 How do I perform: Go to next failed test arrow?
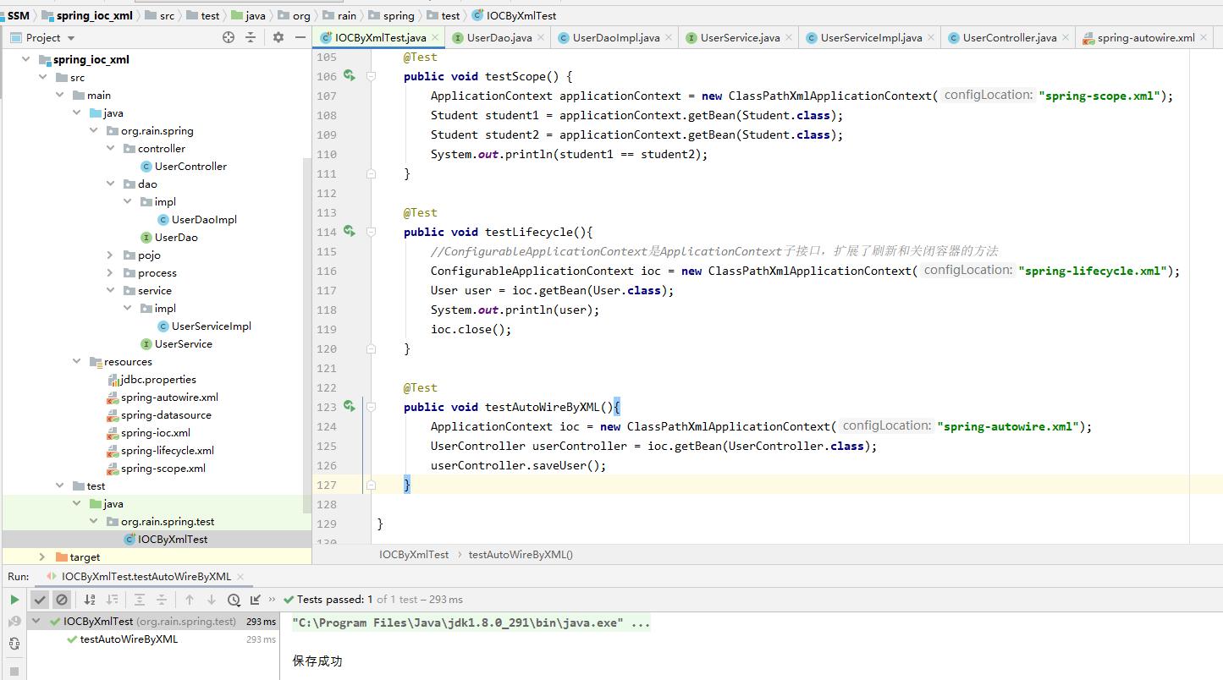click(212, 600)
